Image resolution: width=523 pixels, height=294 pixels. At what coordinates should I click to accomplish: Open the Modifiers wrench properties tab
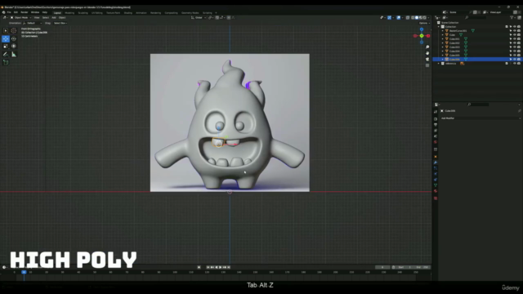coord(436,163)
